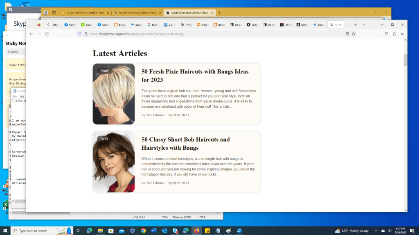Viewport: 419px width, 235px height.
Task: Create a new note with the Sticky Notes plus icon
Action: 7,36
